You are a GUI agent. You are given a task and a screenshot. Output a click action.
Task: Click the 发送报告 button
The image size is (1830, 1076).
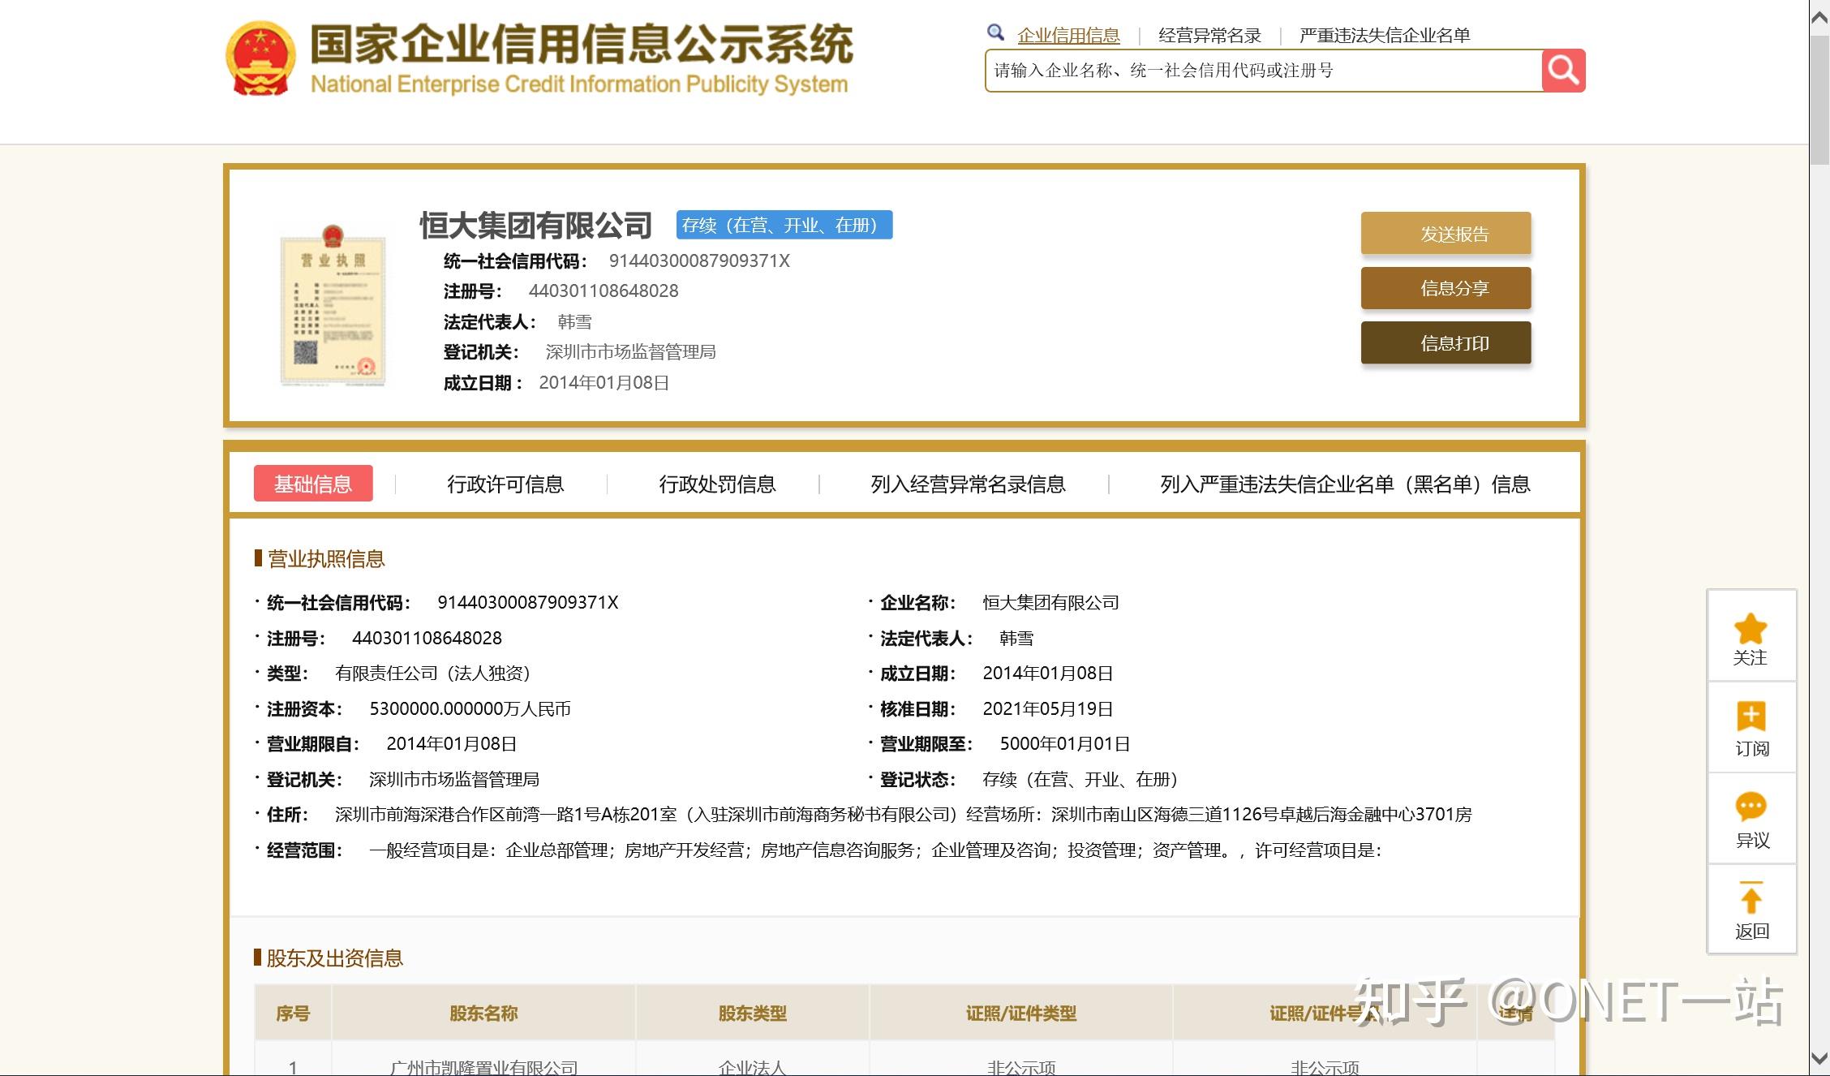1446,234
